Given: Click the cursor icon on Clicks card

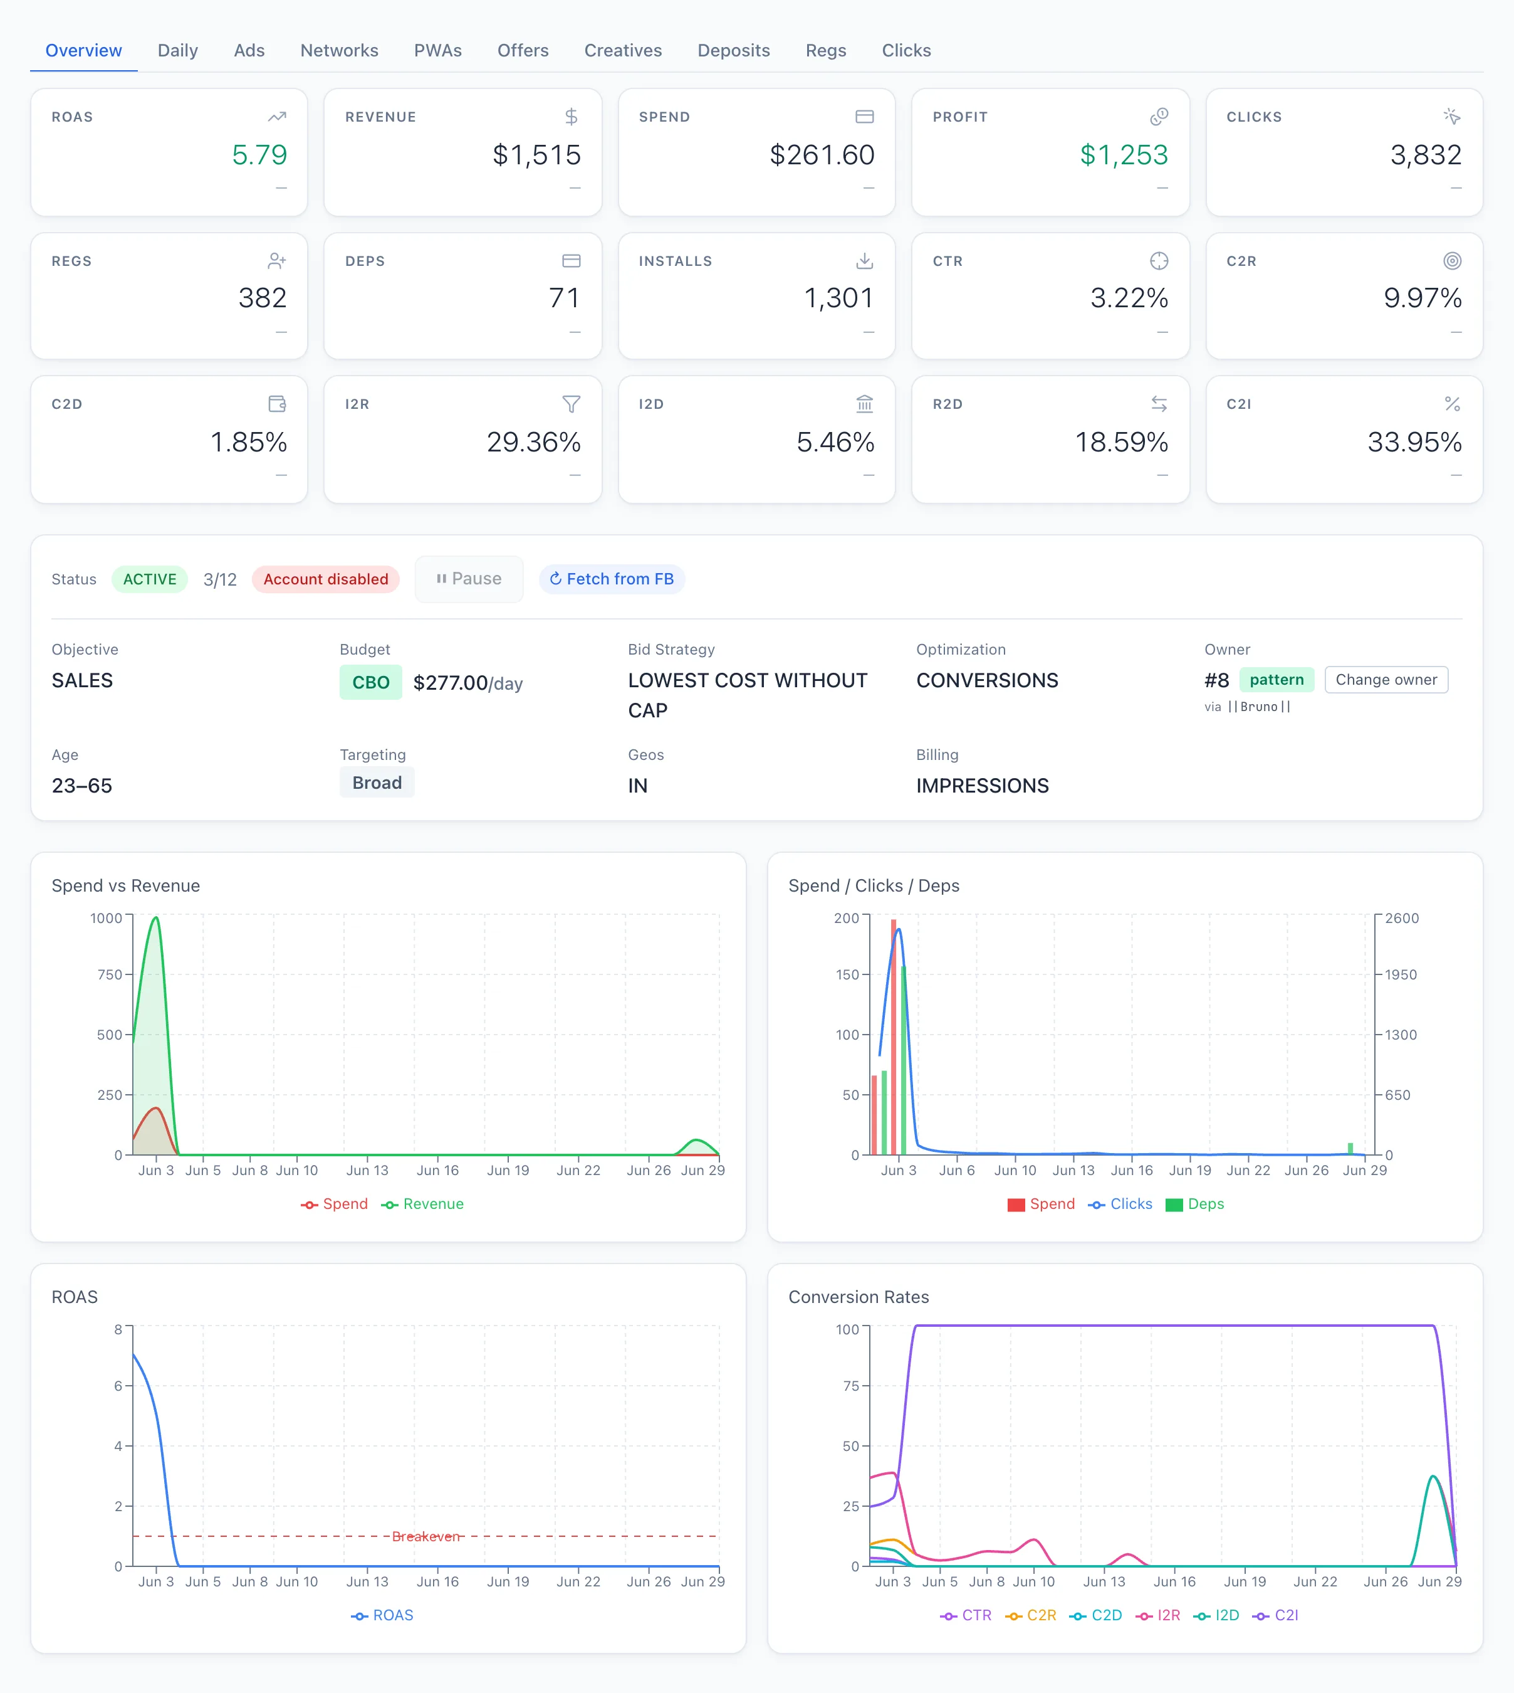Looking at the screenshot, I should (1451, 117).
